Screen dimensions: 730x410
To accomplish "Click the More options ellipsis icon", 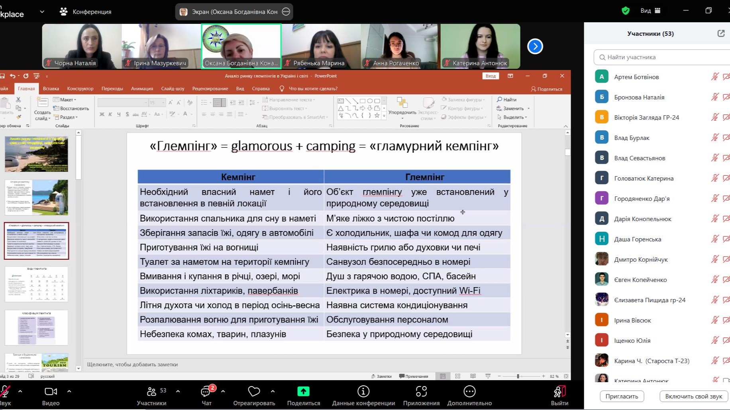I will point(469,392).
